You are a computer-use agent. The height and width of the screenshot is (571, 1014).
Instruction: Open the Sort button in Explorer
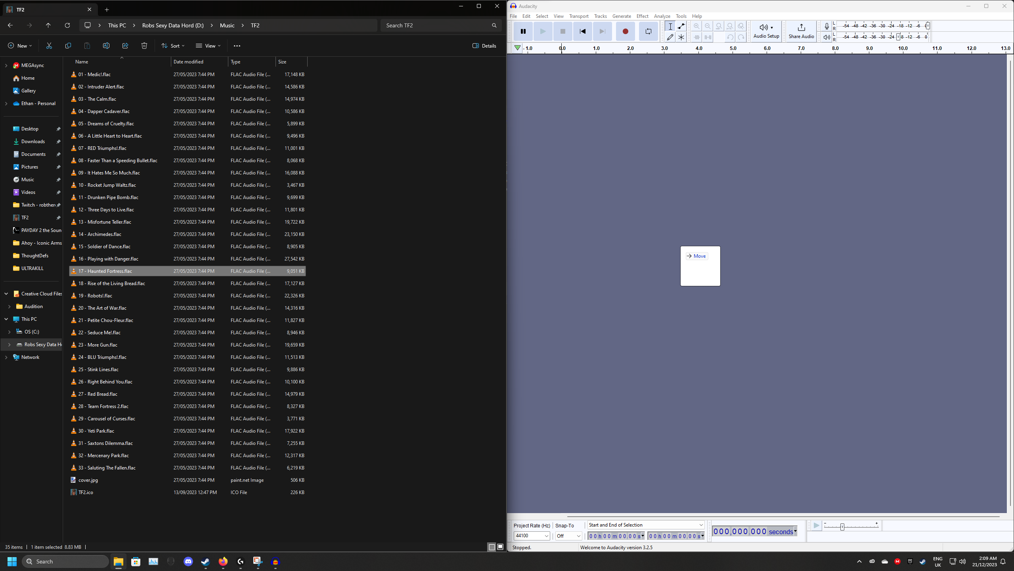pyautogui.click(x=173, y=46)
